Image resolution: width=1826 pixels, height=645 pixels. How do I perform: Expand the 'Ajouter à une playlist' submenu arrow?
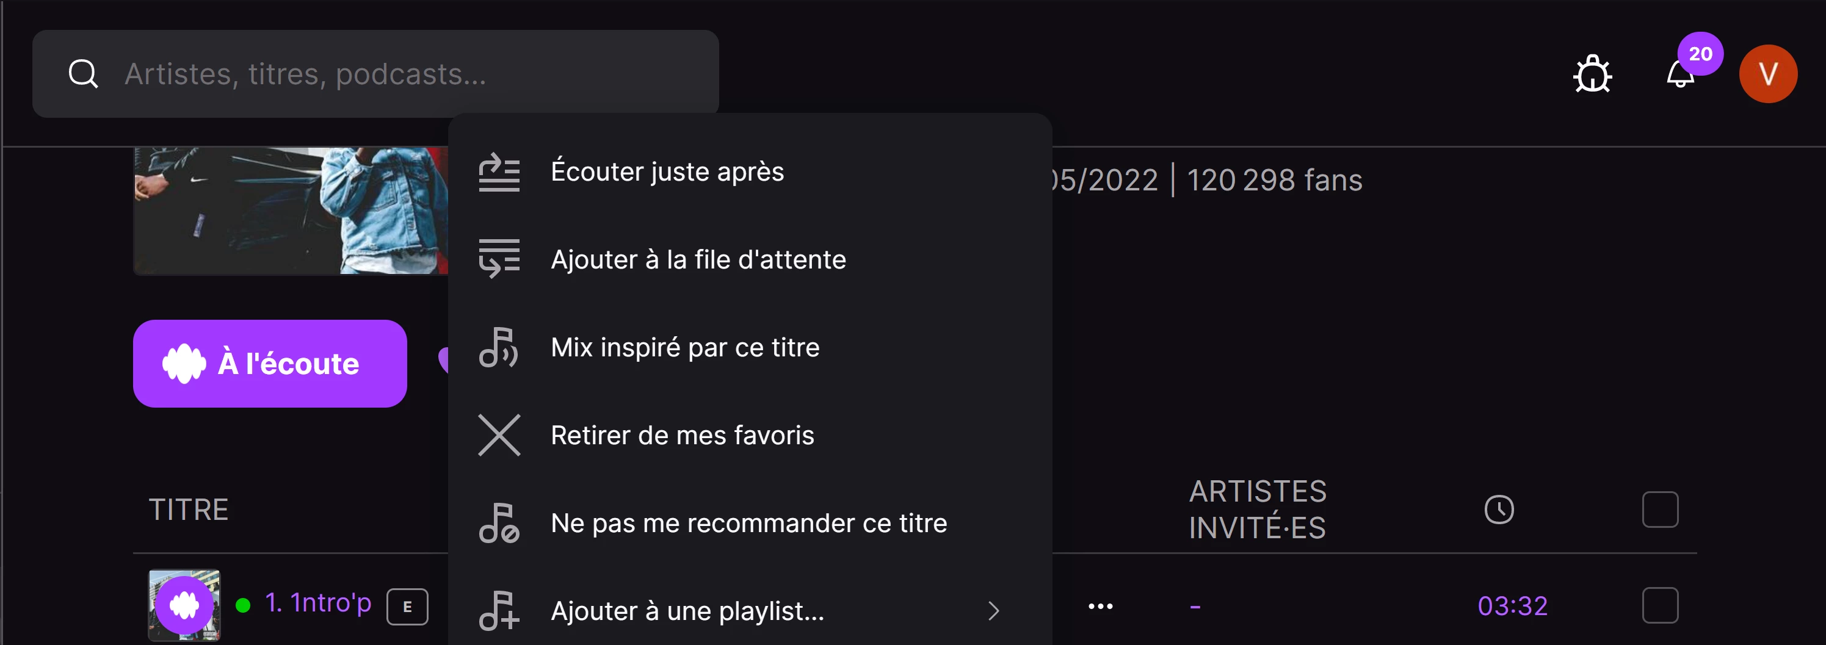(x=994, y=611)
